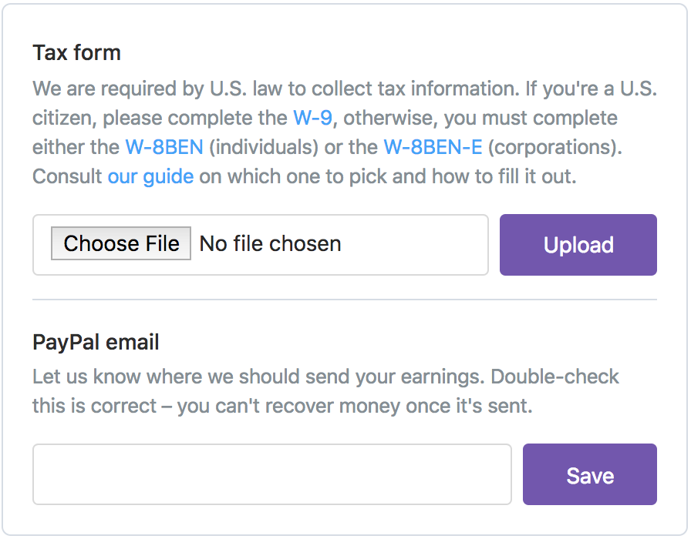Focus the PayPal email text field
The width and height of the screenshot is (691, 539).
pos(271,474)
